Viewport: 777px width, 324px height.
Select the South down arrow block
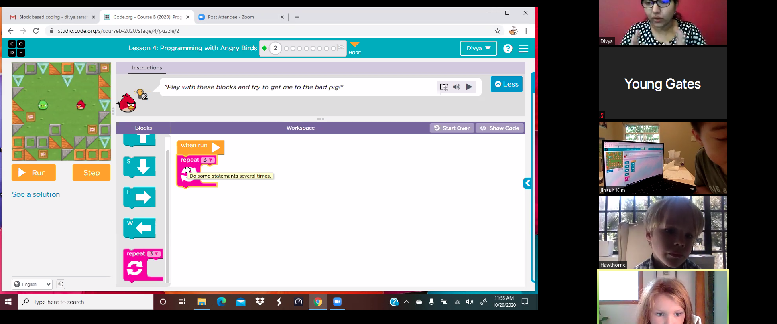[139, 166]
